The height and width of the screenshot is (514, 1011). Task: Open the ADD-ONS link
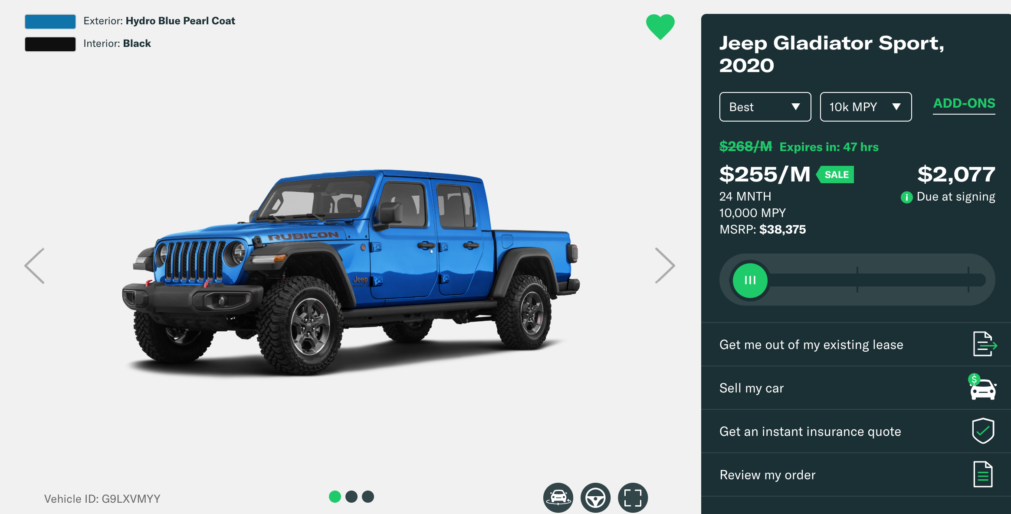click(x=964, y=103)
